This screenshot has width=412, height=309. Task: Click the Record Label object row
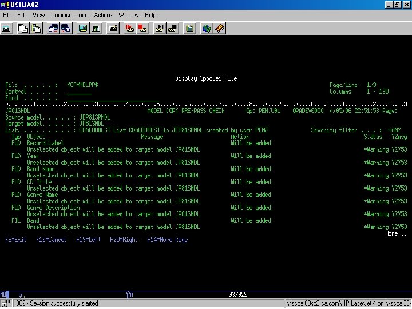pos(45,143)
